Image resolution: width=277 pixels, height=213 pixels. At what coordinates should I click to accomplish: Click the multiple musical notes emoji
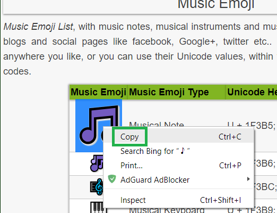tap(97, 163)
